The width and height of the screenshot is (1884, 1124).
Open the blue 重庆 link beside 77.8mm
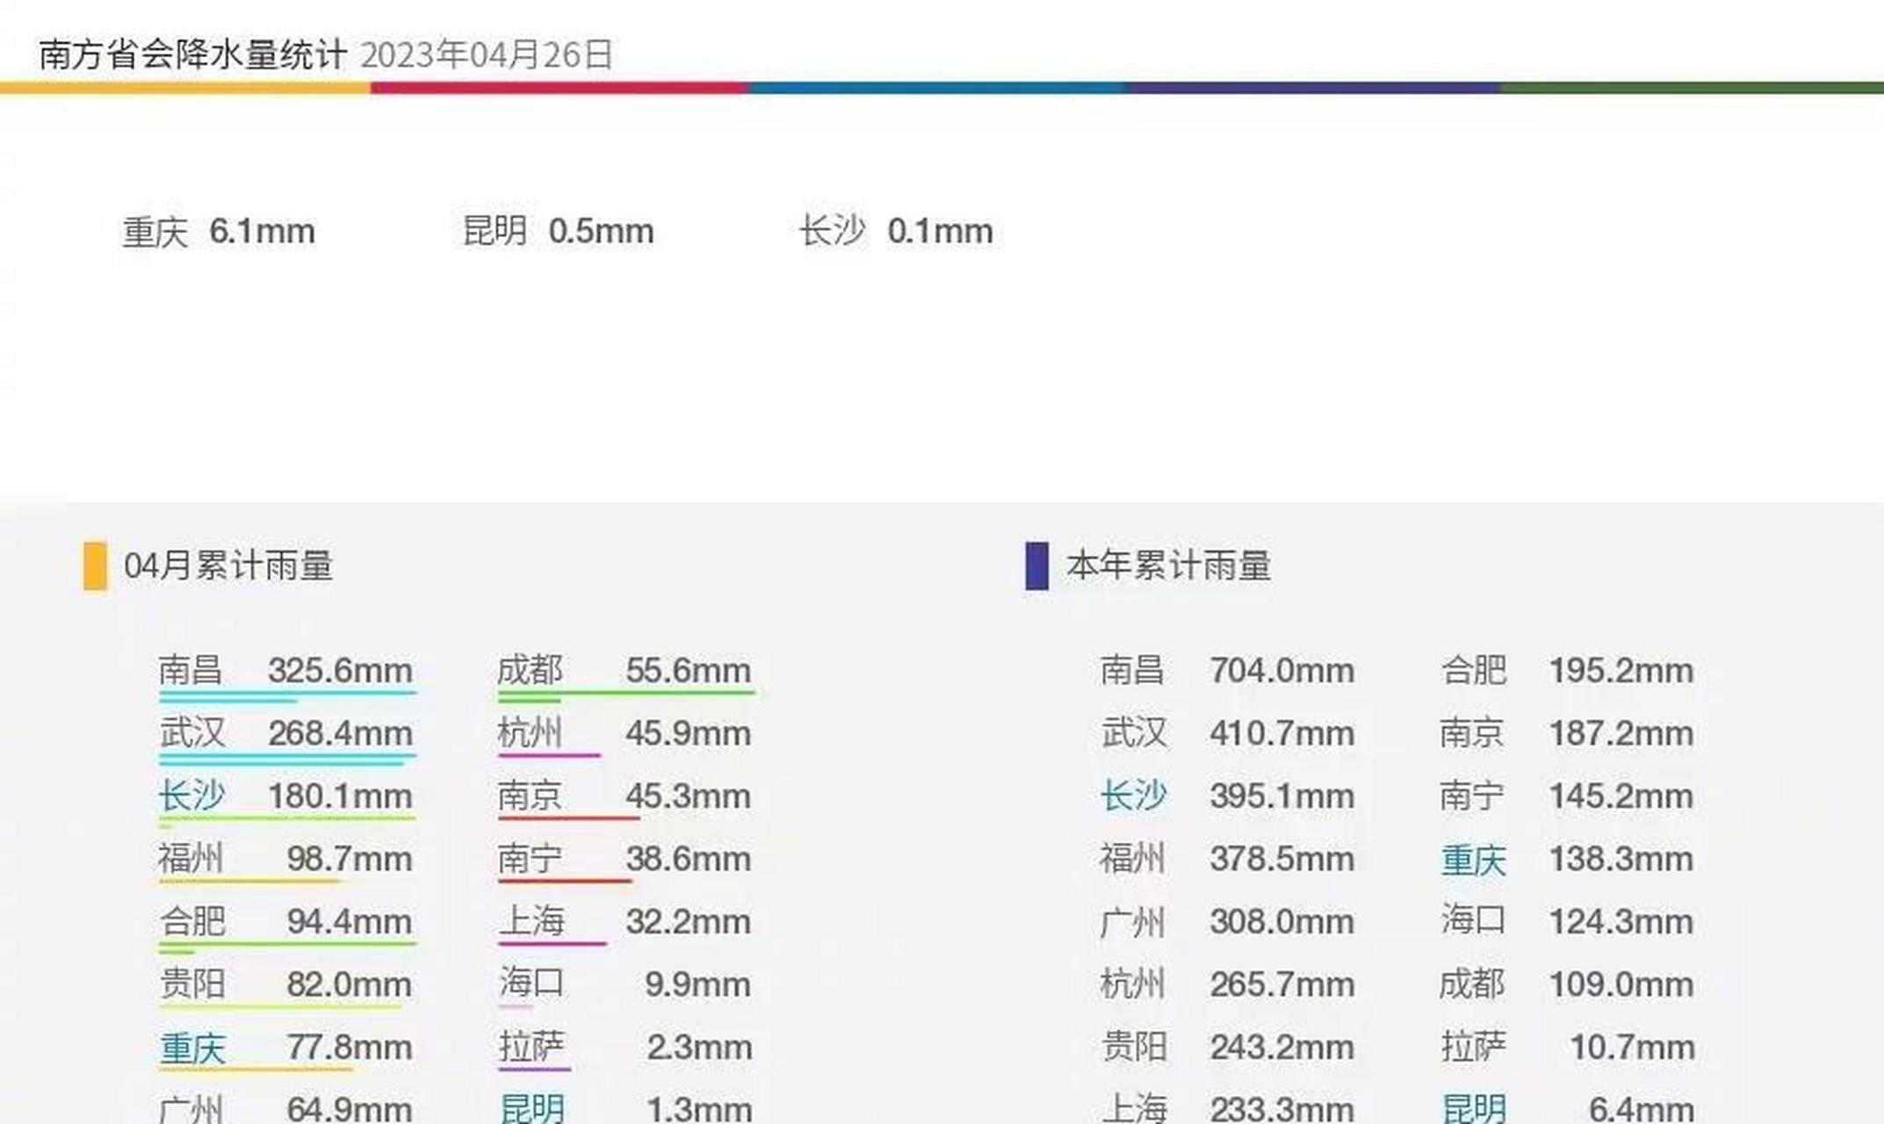click(191, 1048)
